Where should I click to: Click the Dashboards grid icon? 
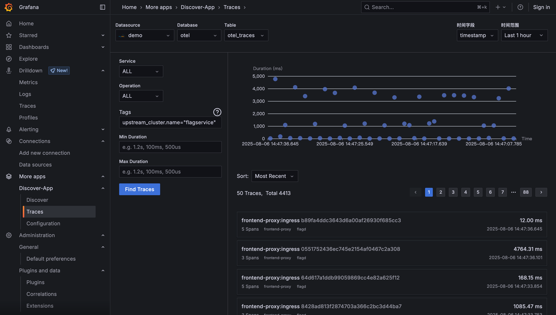tap(9, 47)
